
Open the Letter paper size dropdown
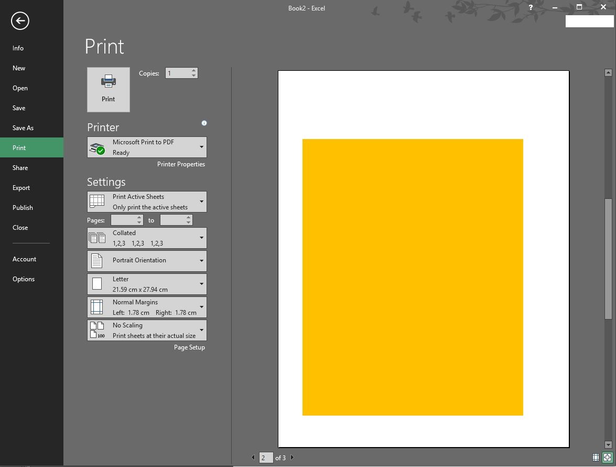click(x=147, y=284)
